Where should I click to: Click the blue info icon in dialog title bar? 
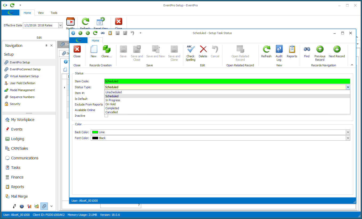pyautogui.click(x=73, y=33)
